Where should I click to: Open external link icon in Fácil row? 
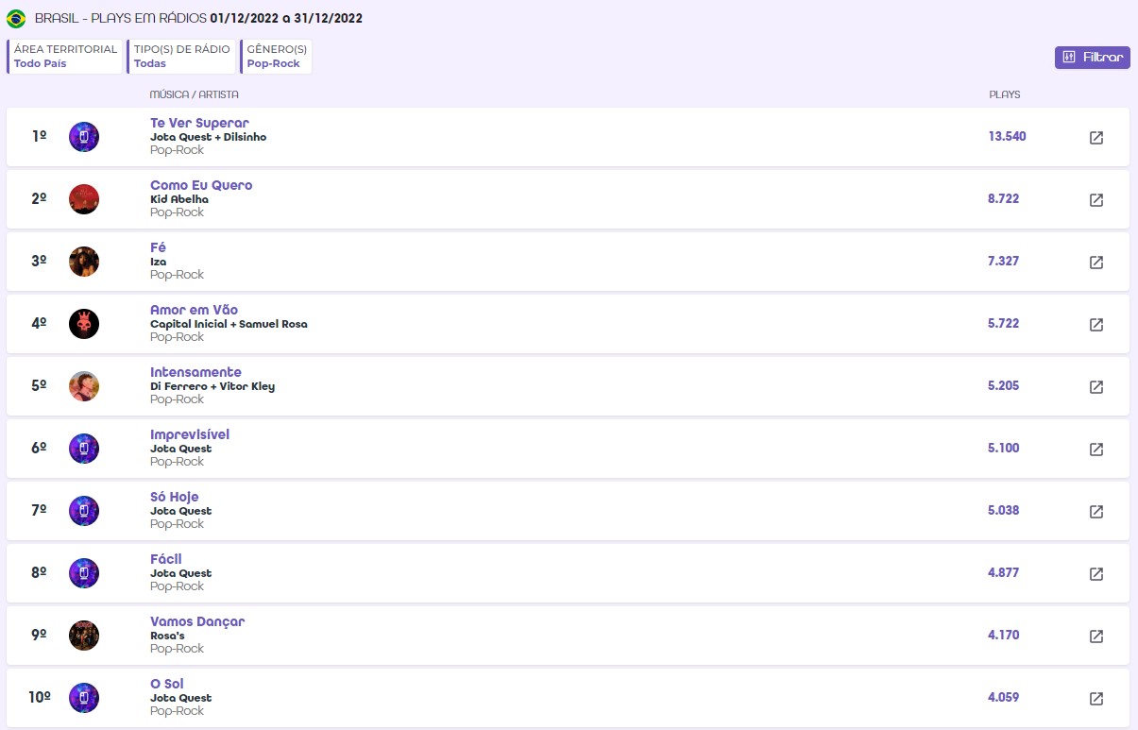(1096, 574)
